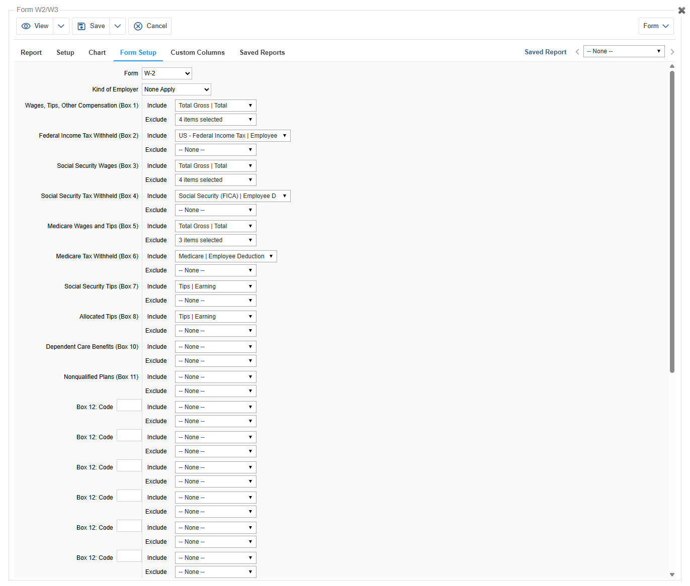Click the Save disk icon button
The width and height of the screenshot is (690, 586).
click(x=91, y=26)
